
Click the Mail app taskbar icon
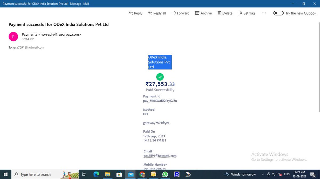[x=131, y=174]
